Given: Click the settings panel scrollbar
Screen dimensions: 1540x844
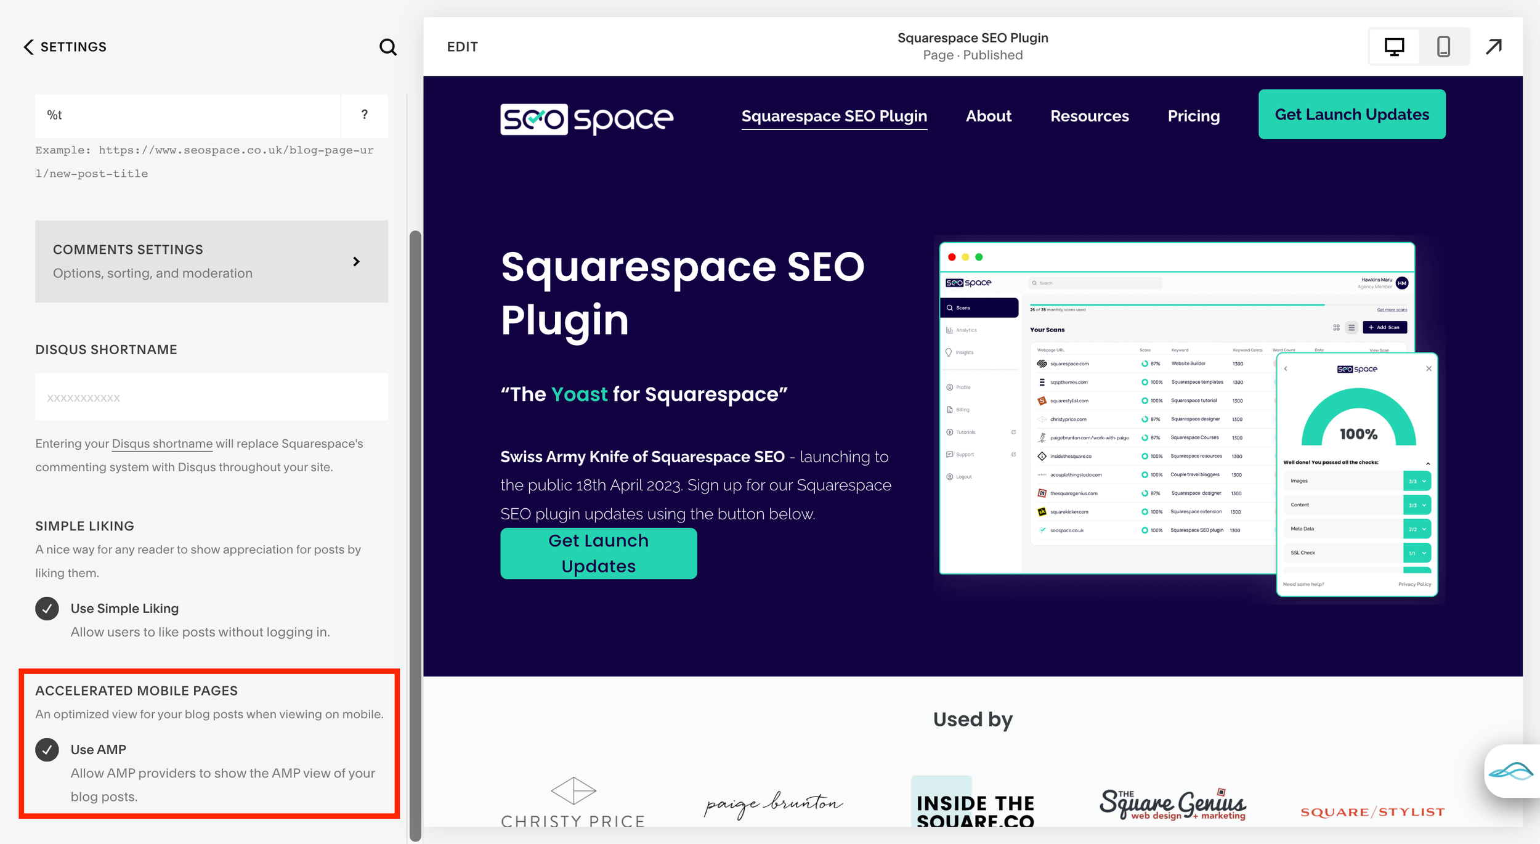Looking at the screenshot, I should 415,536.
